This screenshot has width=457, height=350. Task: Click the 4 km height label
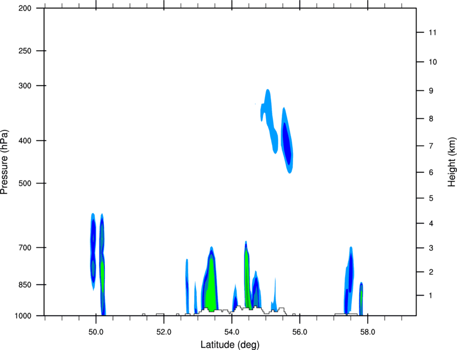click(431, 223)
